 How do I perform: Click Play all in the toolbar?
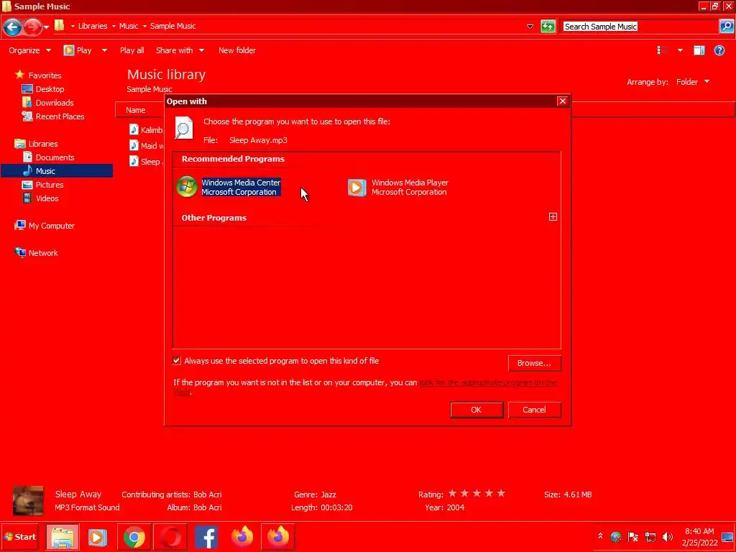132,50
